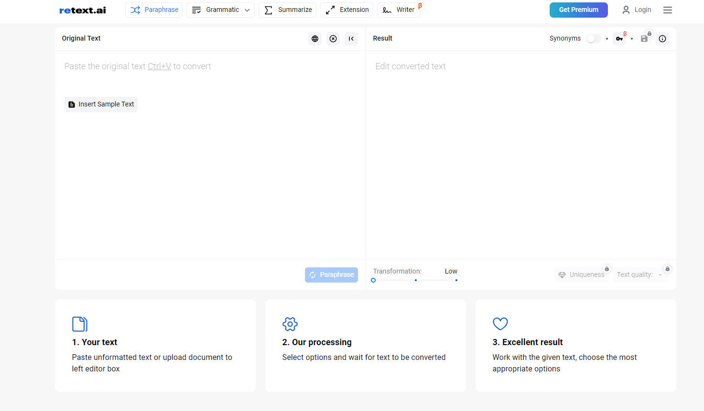This screenshot has height=411, width=704.
Task: Select the Paraphrase mode tab
Action: [154, 10]
